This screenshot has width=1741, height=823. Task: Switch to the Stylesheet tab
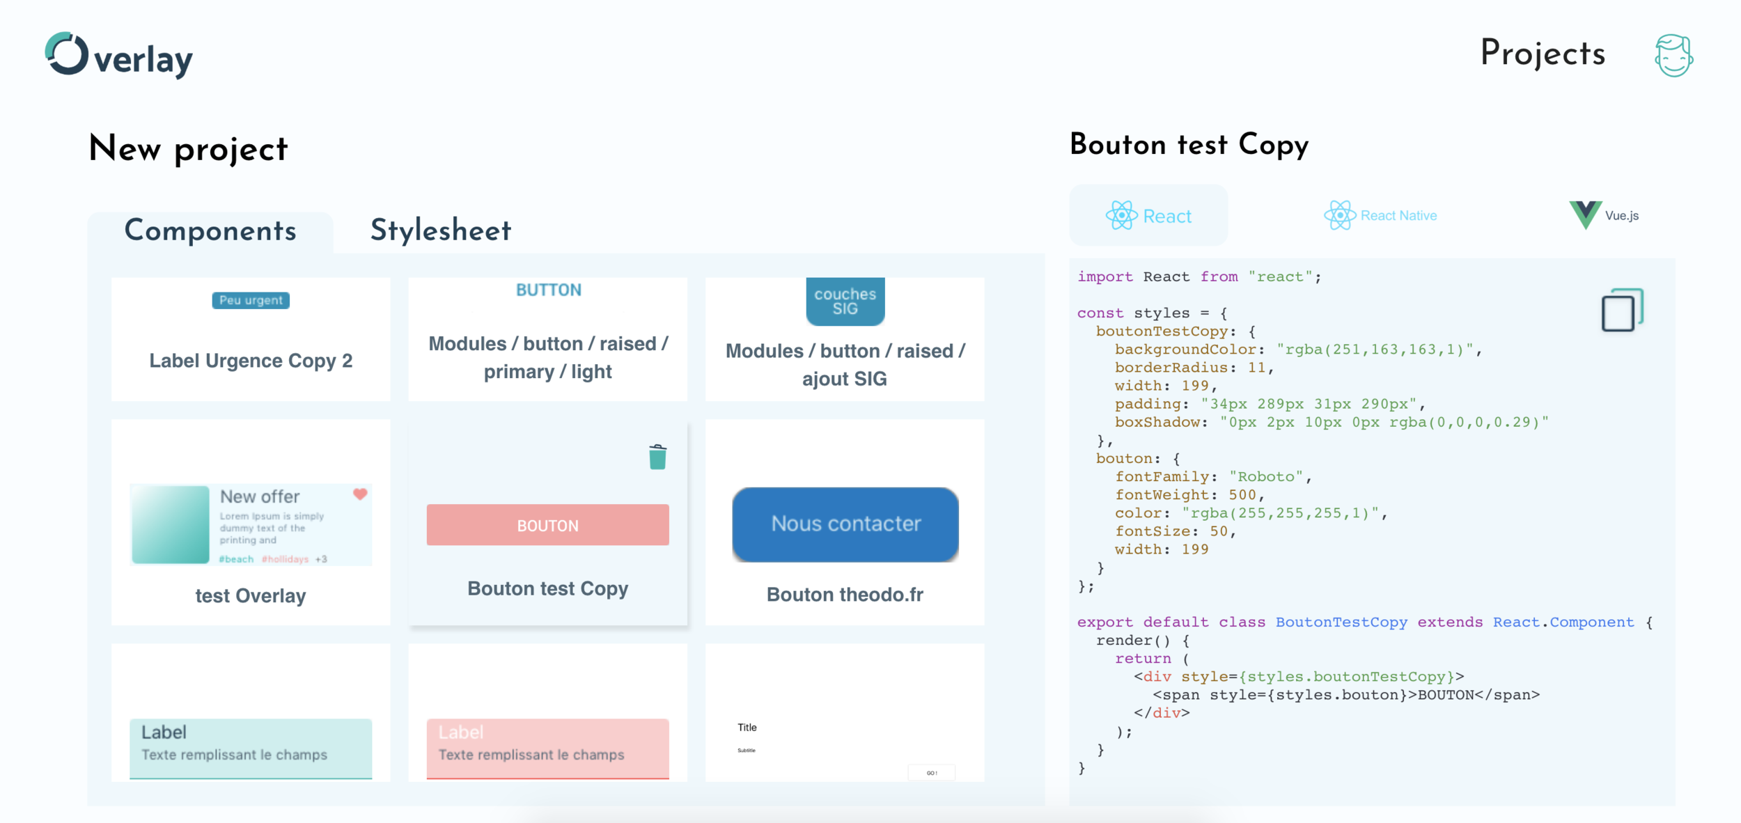point(440,230)
